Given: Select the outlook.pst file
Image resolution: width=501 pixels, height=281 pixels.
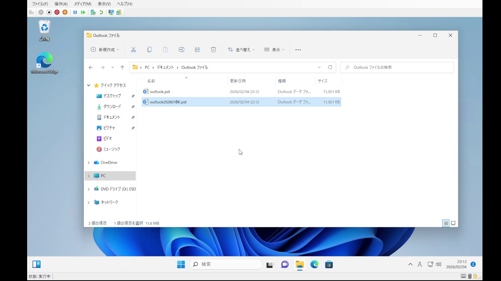Looking at the screenshot, I should [160, 92].
